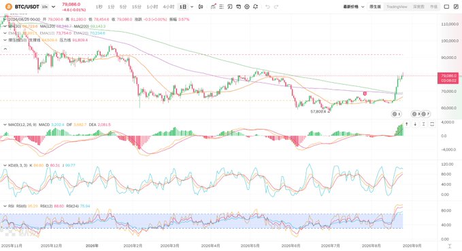462x251 pixels.
Task: Move MACD pane up arrow icon
Action: pos(407,124)
